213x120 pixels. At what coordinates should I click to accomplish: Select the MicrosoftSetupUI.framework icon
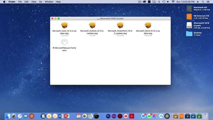tap(64, 42)
